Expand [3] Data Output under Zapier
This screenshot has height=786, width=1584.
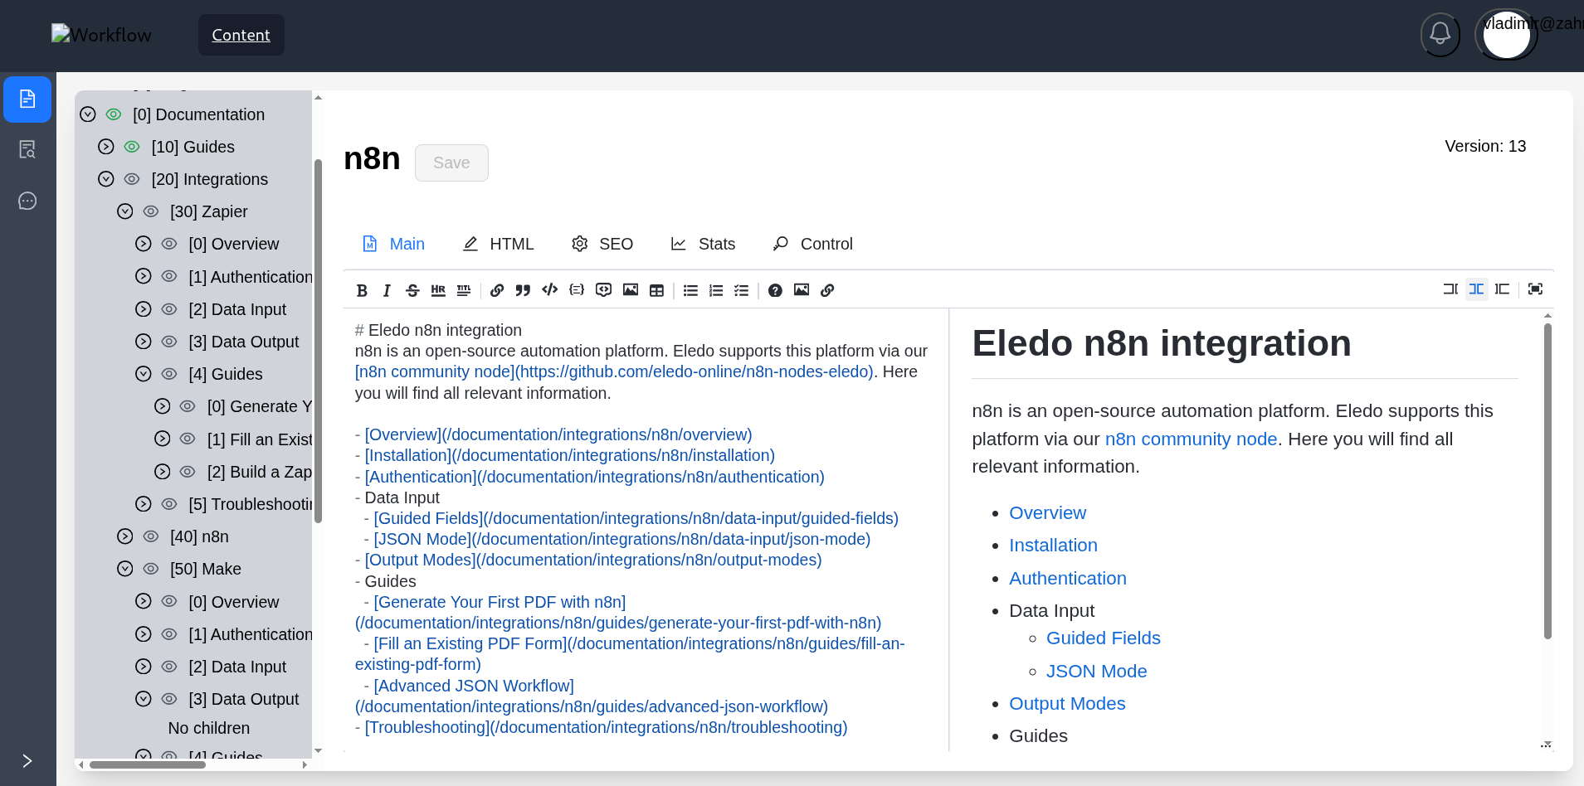(x=144, y=342)
